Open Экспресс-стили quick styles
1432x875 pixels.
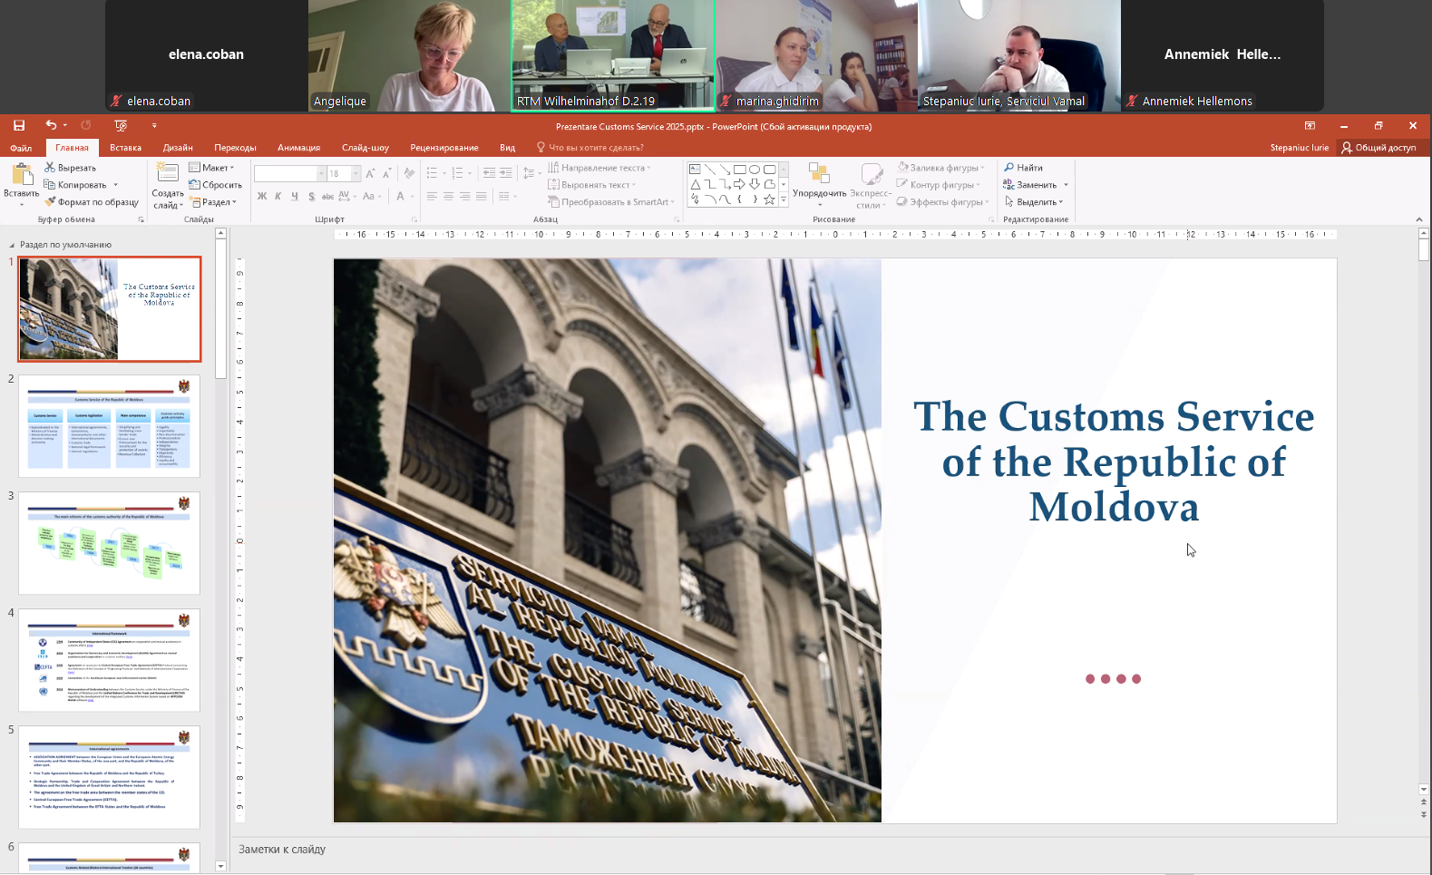point(871,185)
